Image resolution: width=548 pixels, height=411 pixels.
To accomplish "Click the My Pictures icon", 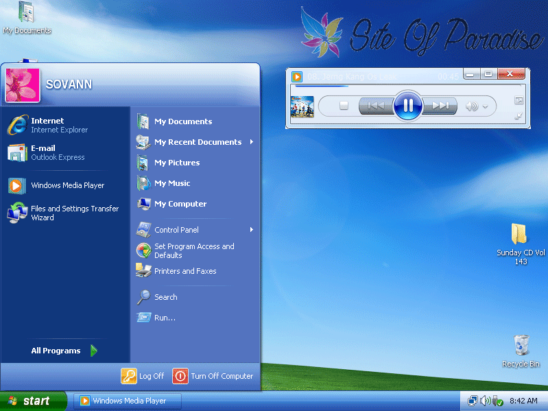I will [143, 163].
